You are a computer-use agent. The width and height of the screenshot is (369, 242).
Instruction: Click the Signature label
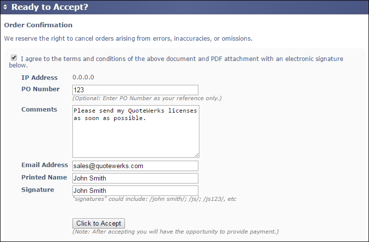[38, 190]
